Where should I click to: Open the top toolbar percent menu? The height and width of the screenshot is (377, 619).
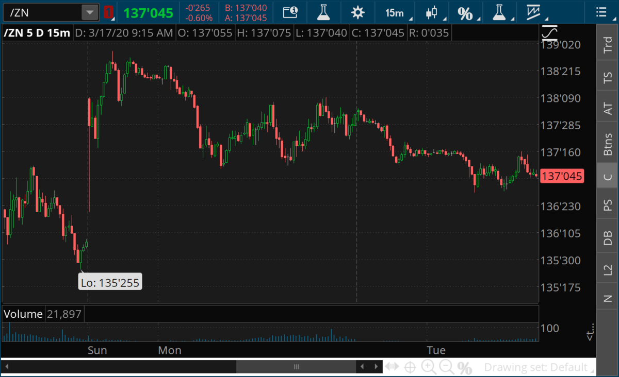pyautogui.click(x=466, y=13)
